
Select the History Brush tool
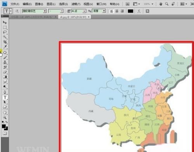pos(5,67)
